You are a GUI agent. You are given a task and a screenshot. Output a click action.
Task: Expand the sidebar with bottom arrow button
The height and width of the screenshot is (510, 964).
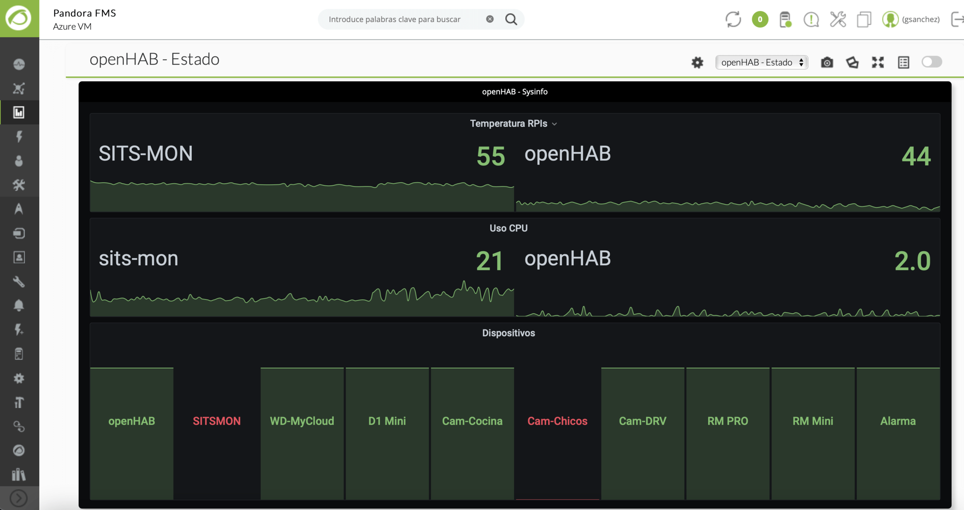pyautogui.click(x=19, y=498)
